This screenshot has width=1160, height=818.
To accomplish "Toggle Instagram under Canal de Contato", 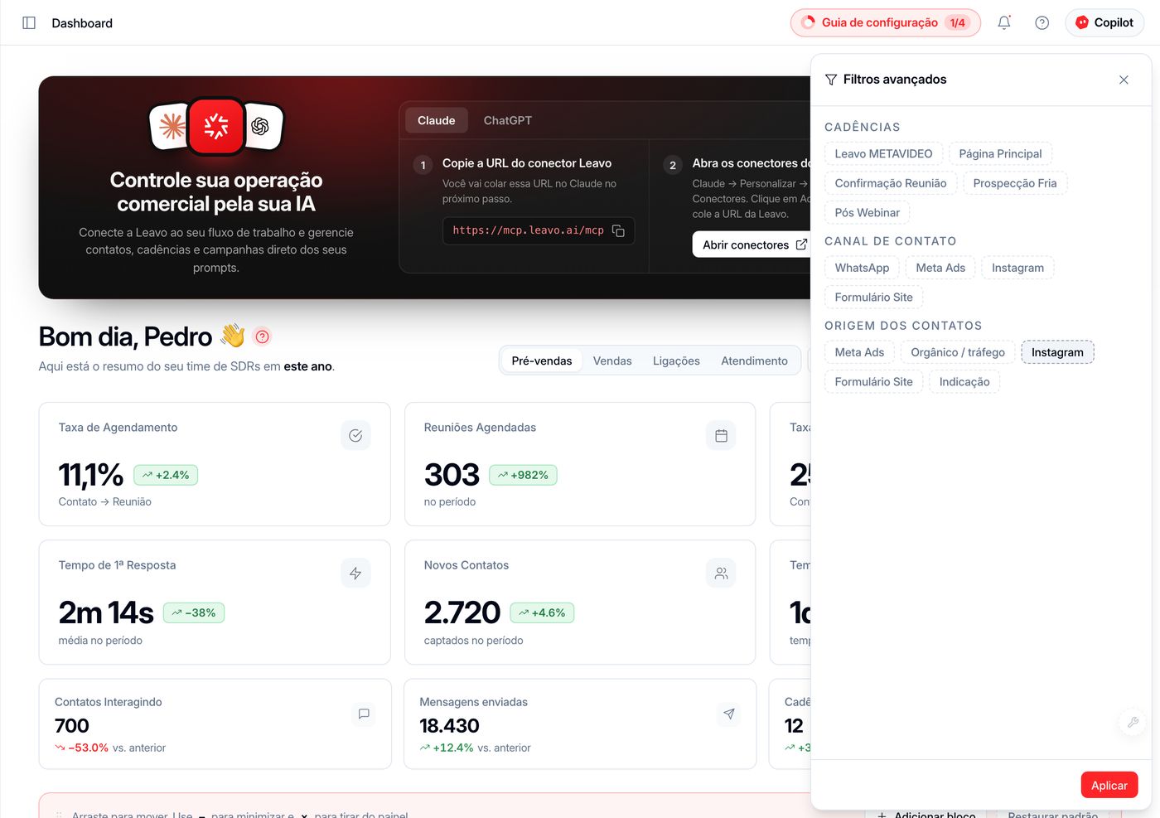I will pos(1017,268).
